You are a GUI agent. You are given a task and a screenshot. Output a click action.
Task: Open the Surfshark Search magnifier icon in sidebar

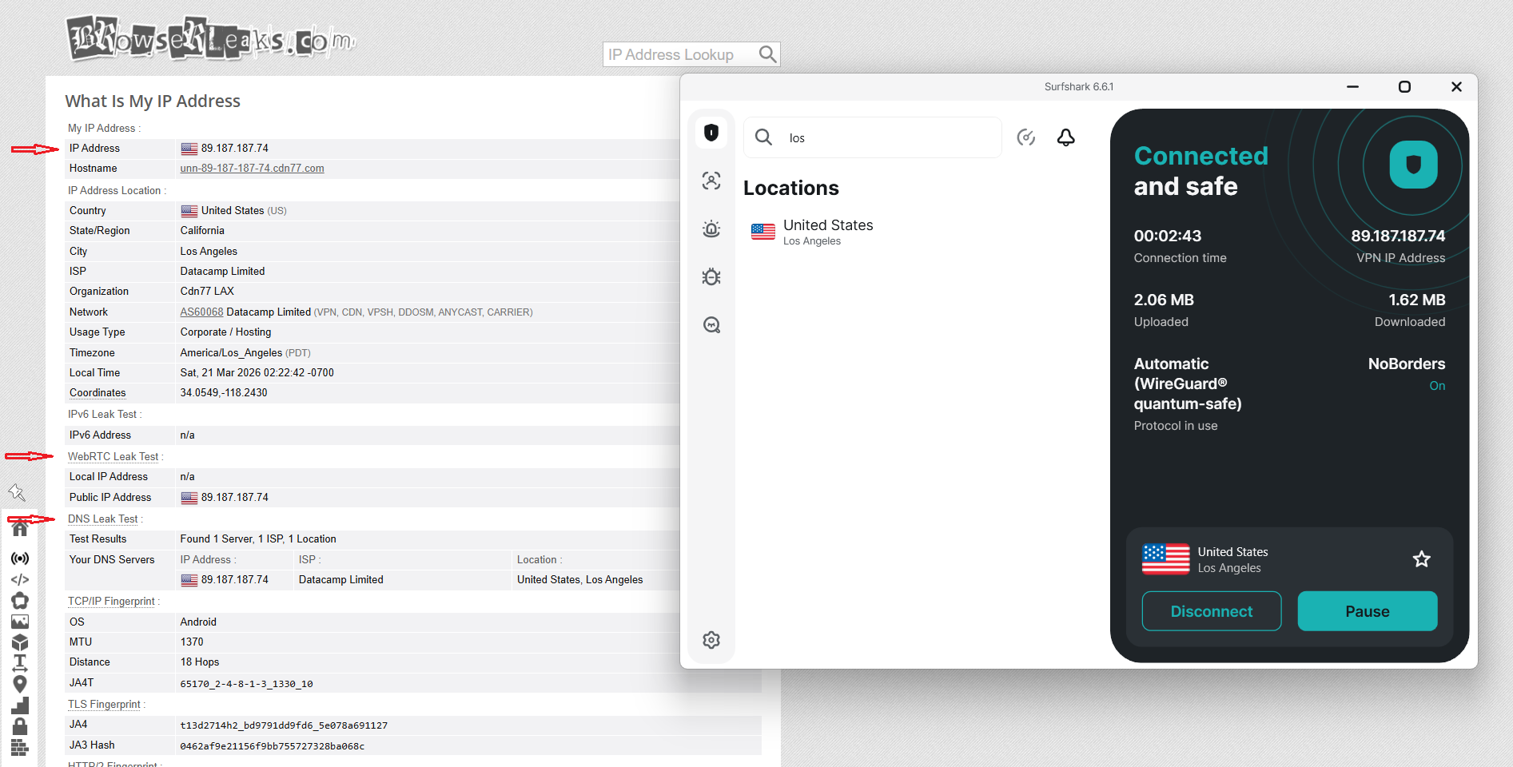711,325
